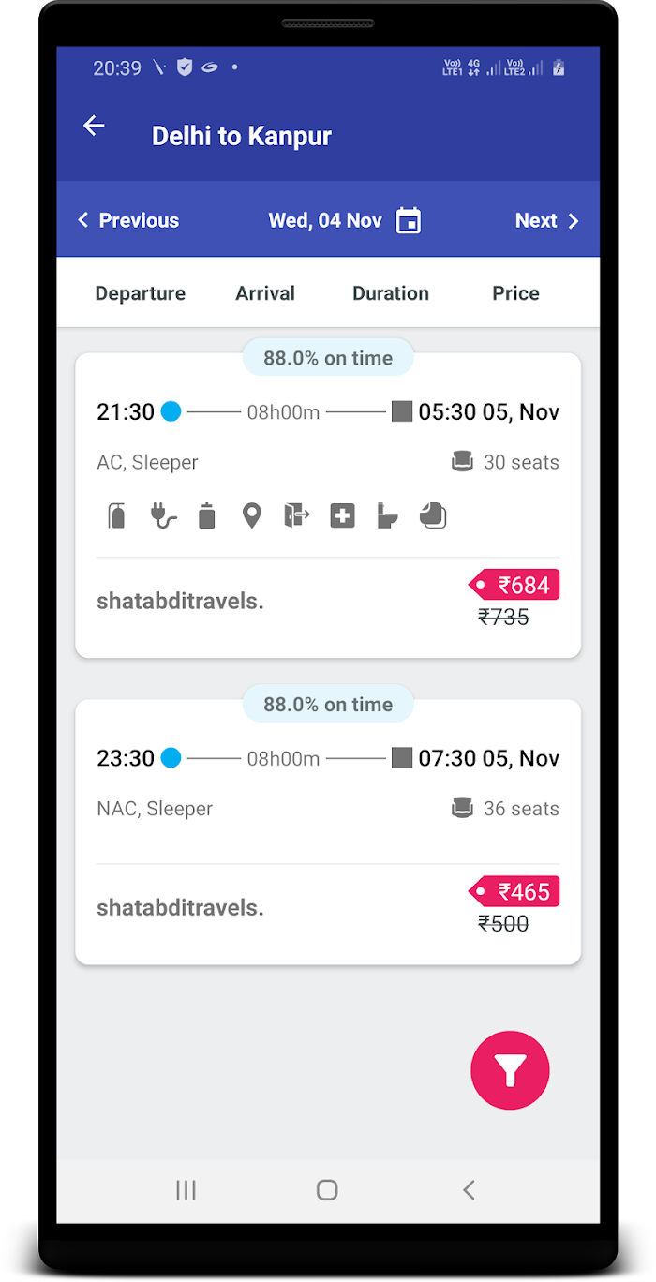Viewport: 656px width, 1282px height.
Task: Sort results by Price
Action: click(516, 293)
